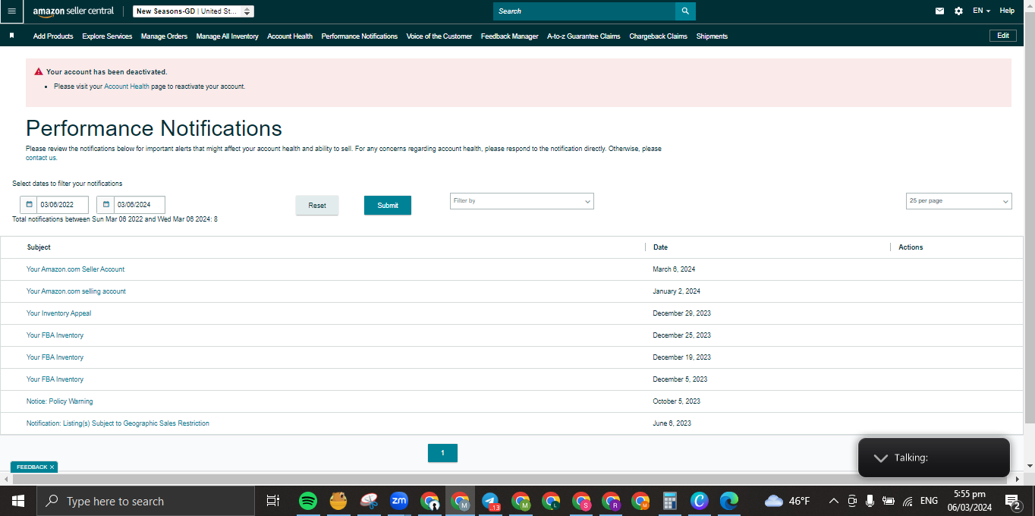Open Zoom from the taskbar

pyautogui.click(x=399, y=501)
